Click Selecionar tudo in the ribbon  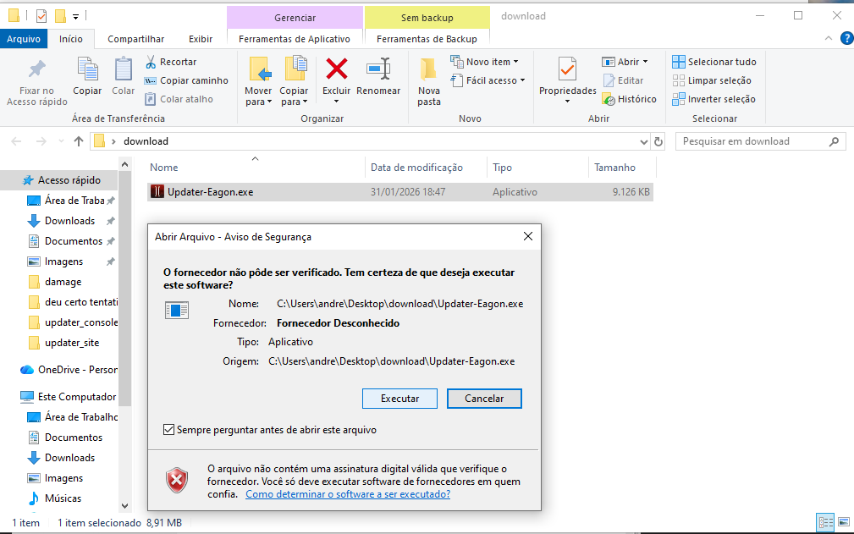click(x=714, y=62)
